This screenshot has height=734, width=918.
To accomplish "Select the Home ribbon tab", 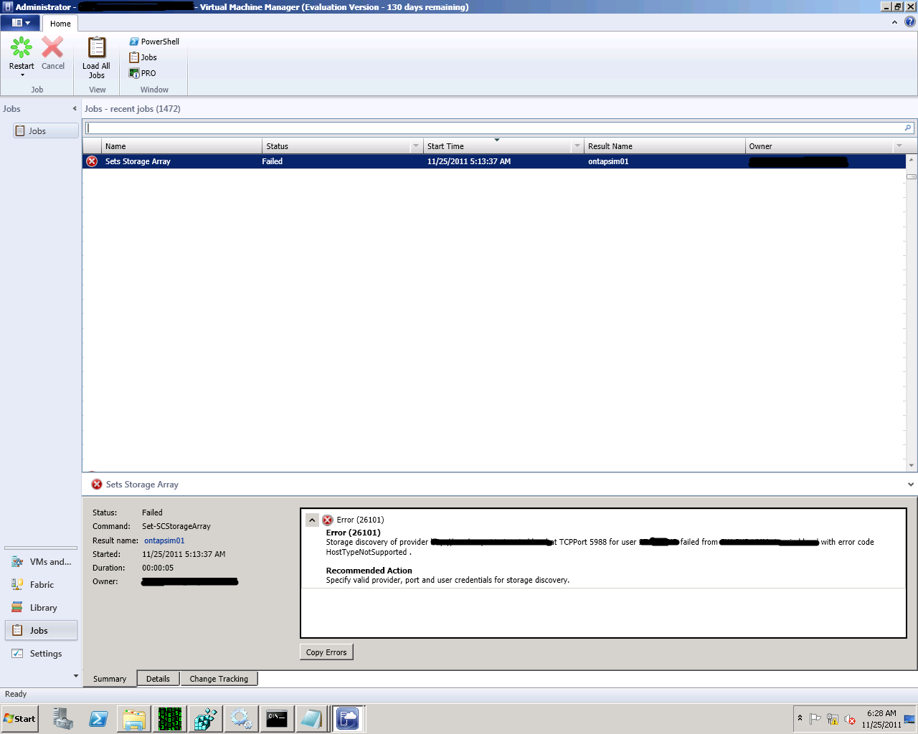I will pos(60,24).
